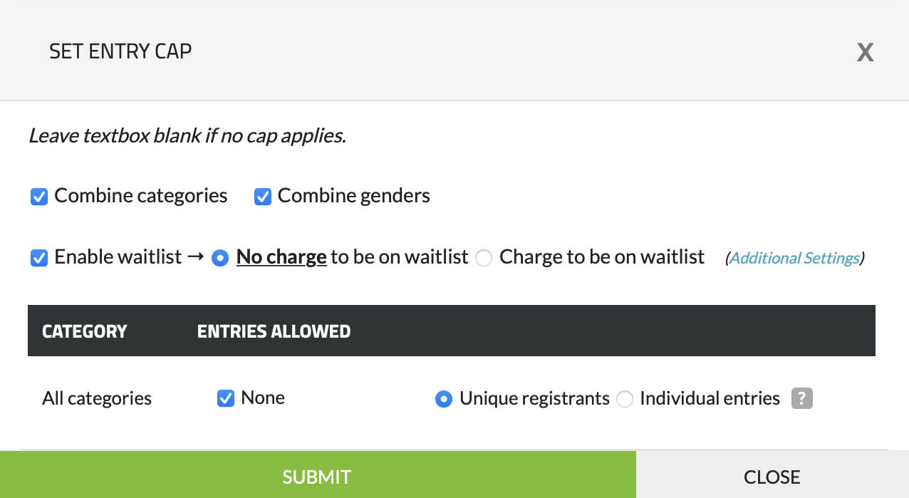Viewport: 909px width, 498px height.
Task: Click the underlined No charge text
Action: coord(281,257)
